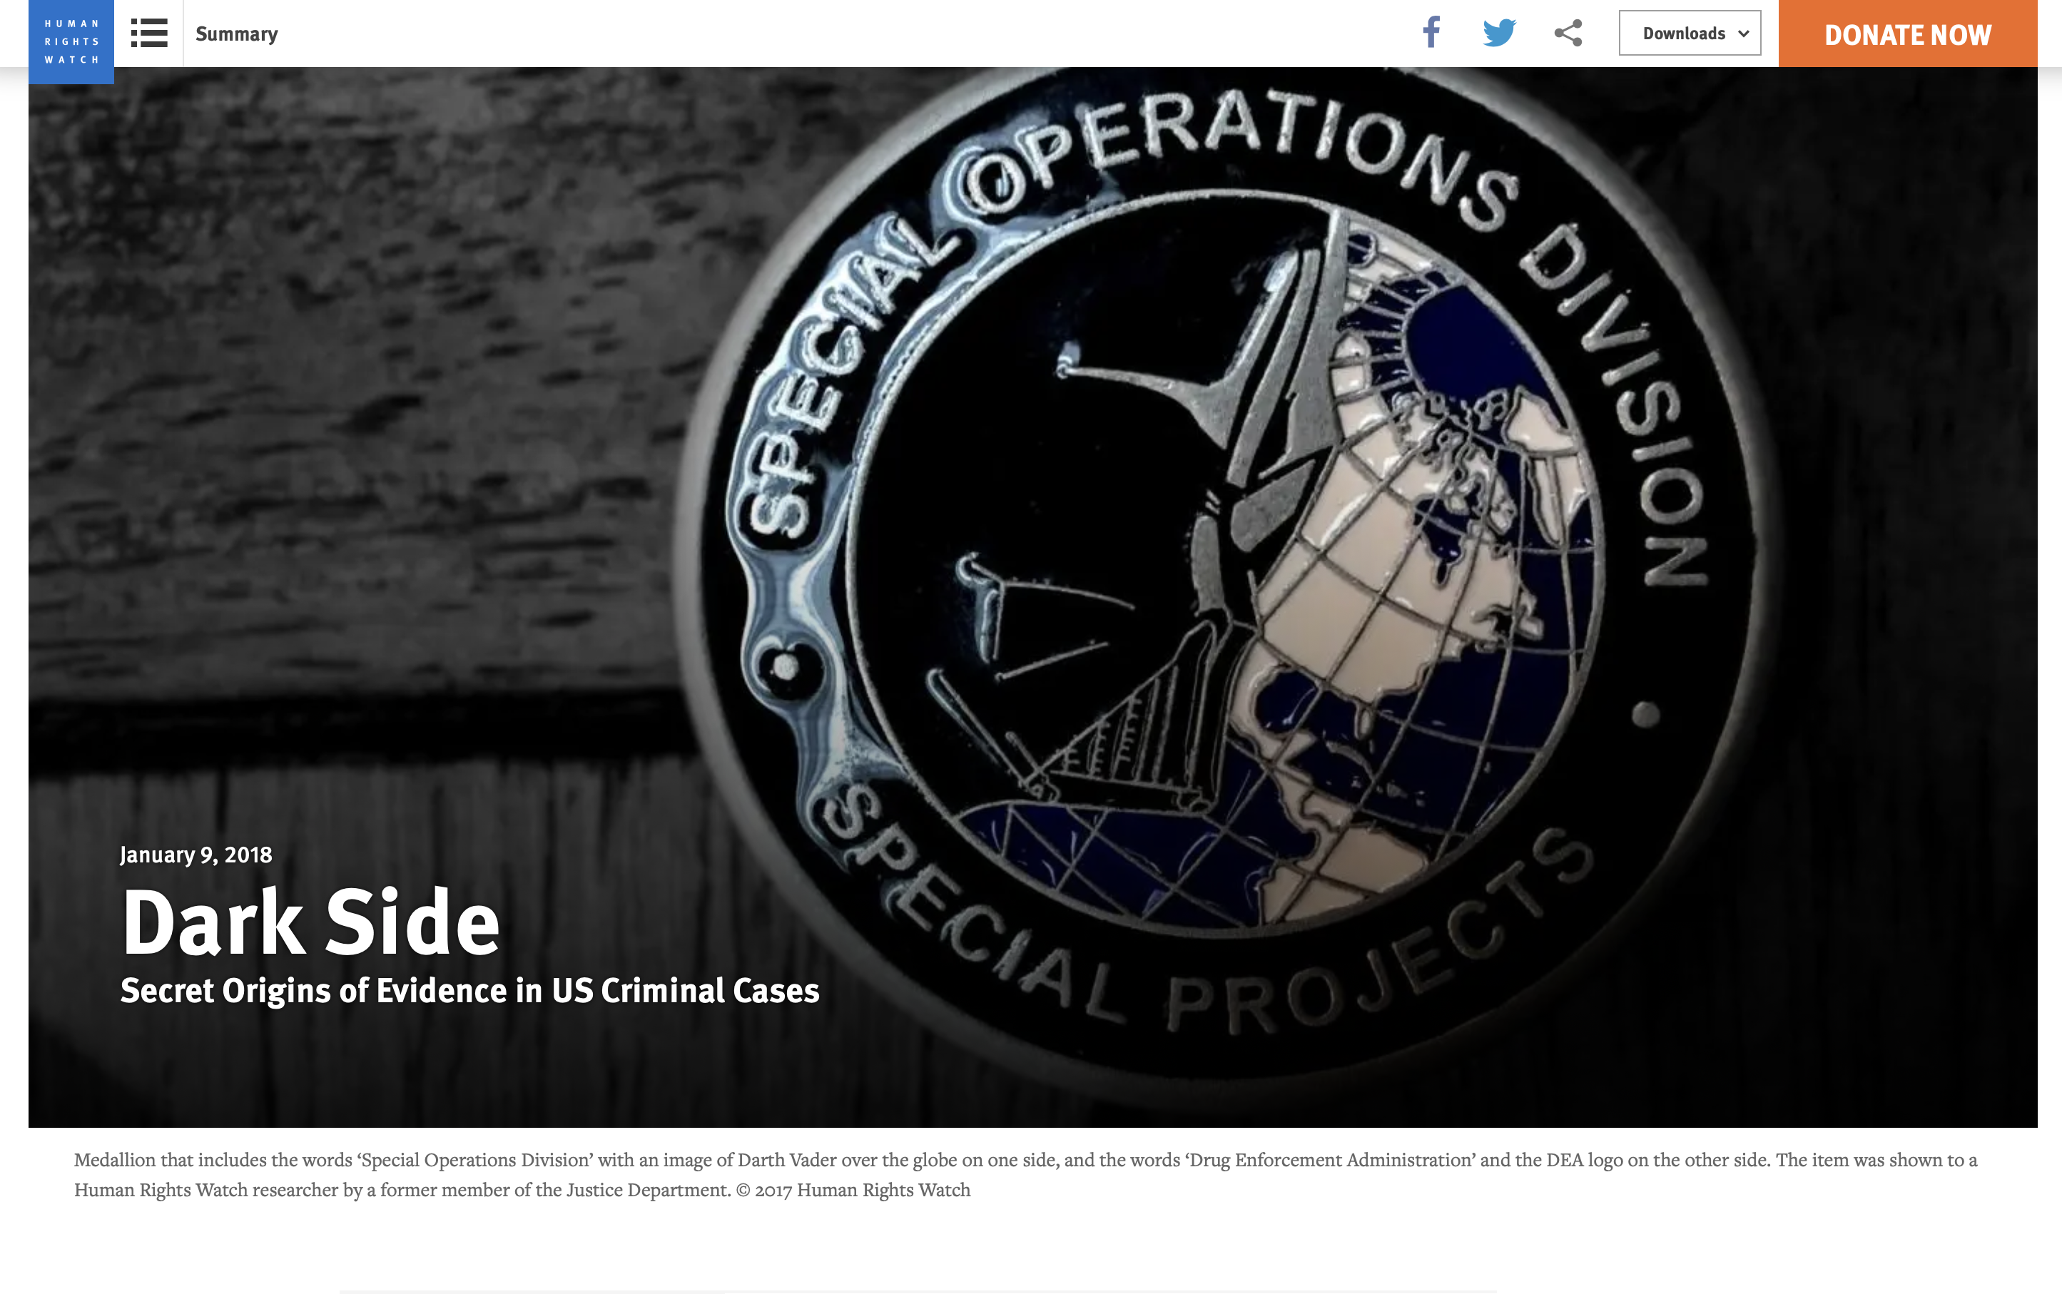The image size is (2062, 1294).
Task: Click the Donate Now button
Action: (1908, 34)
